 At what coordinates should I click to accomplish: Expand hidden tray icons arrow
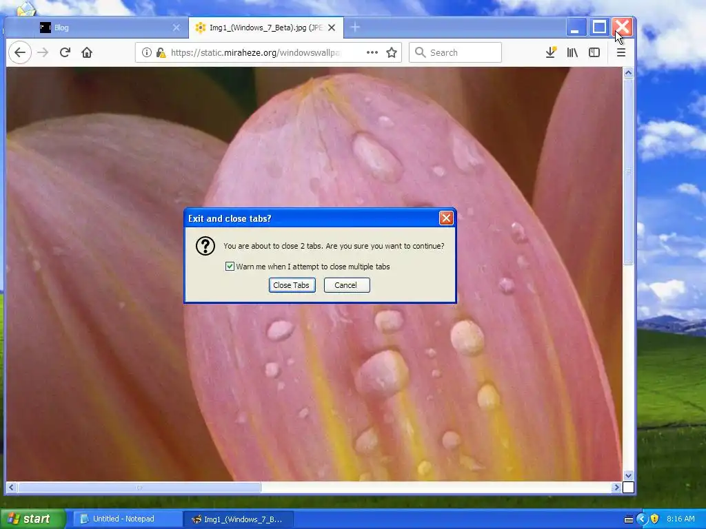pyautogui.click(x=642, y=519)
